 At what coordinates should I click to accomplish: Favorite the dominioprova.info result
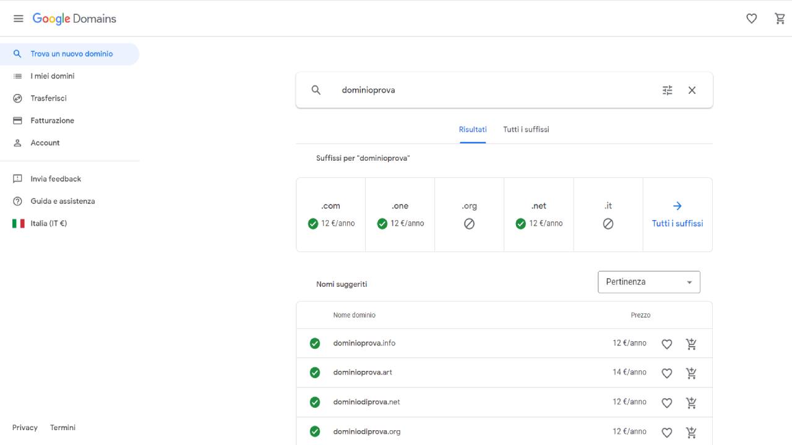tap(666, 344)
